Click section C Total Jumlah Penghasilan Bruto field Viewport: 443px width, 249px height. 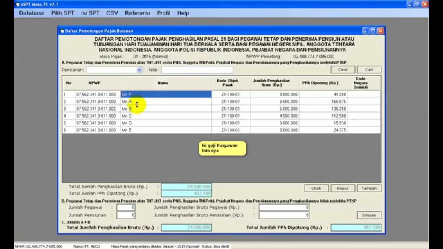187,228
